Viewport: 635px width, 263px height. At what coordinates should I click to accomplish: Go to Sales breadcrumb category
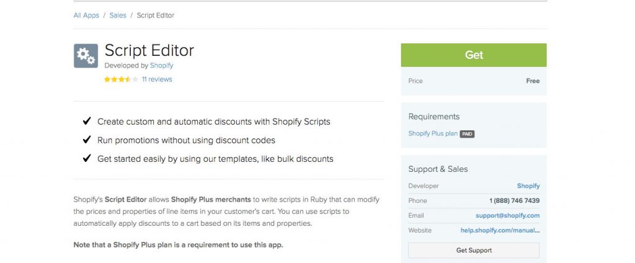(118, 16)
